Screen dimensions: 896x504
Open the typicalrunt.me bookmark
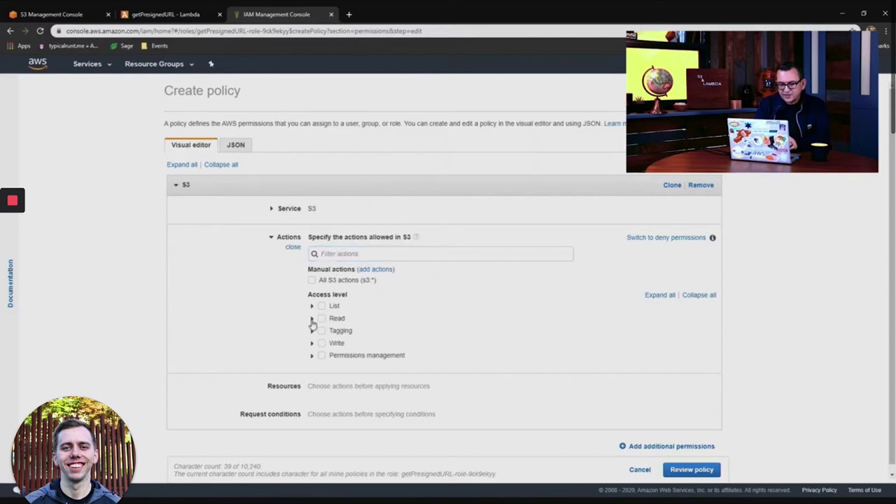[69, 45]
